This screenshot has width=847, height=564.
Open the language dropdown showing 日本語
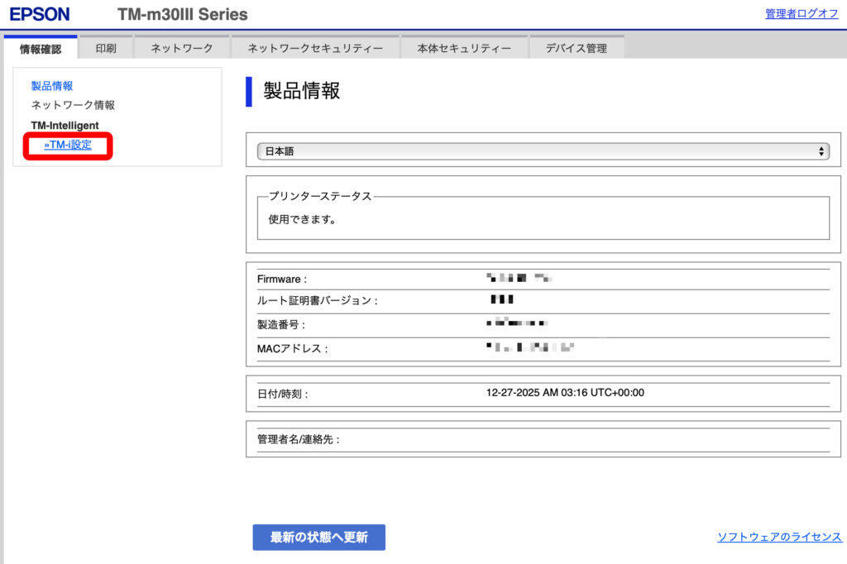(x=542, y=151)
